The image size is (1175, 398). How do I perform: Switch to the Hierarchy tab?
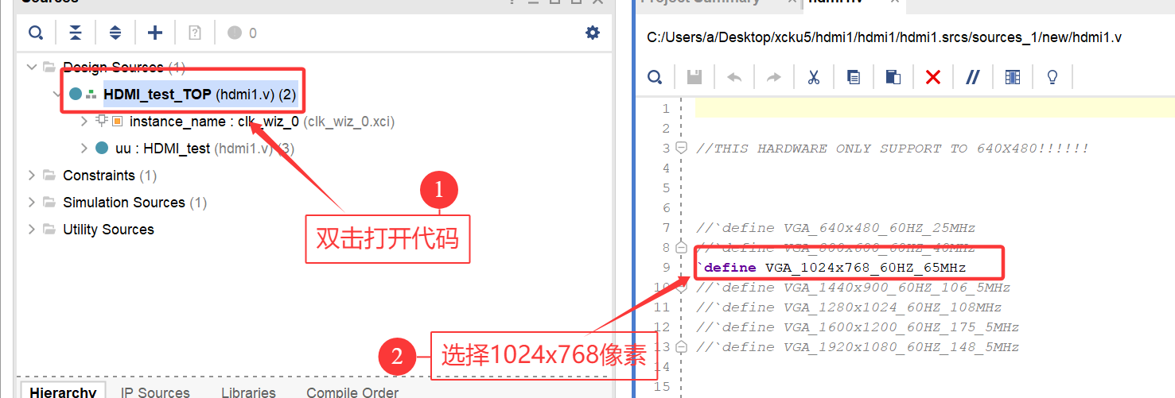(63, 392)
